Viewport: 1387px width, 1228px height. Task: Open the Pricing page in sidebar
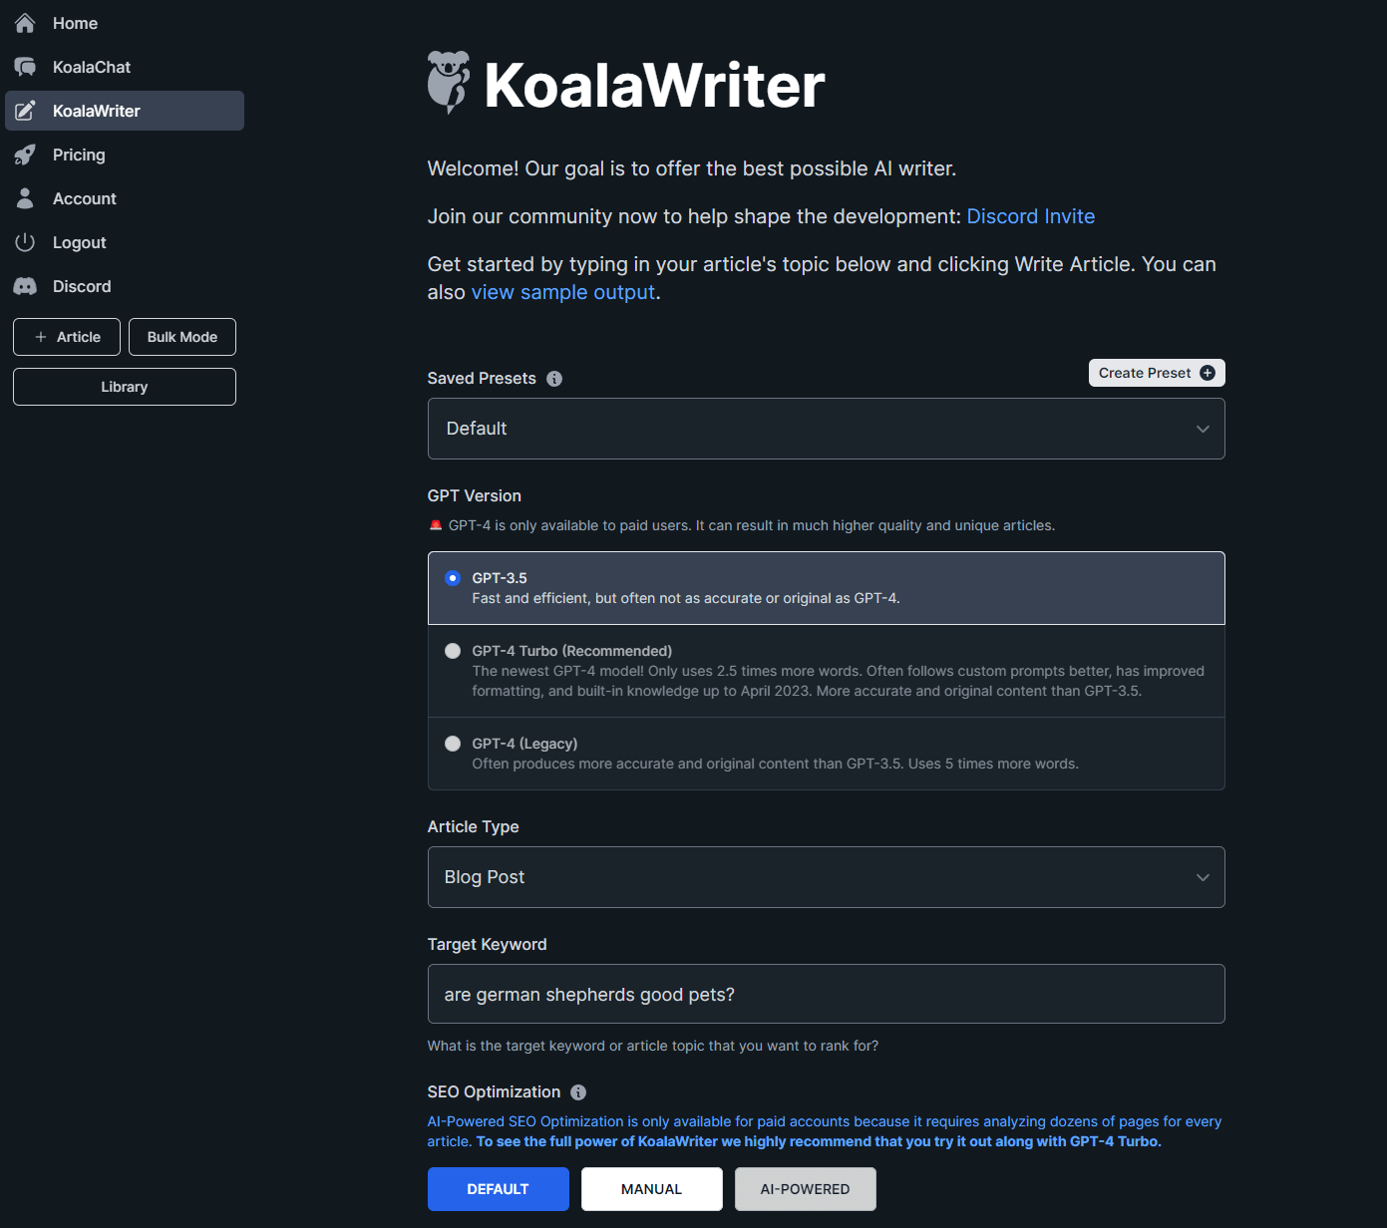point(125,154)
